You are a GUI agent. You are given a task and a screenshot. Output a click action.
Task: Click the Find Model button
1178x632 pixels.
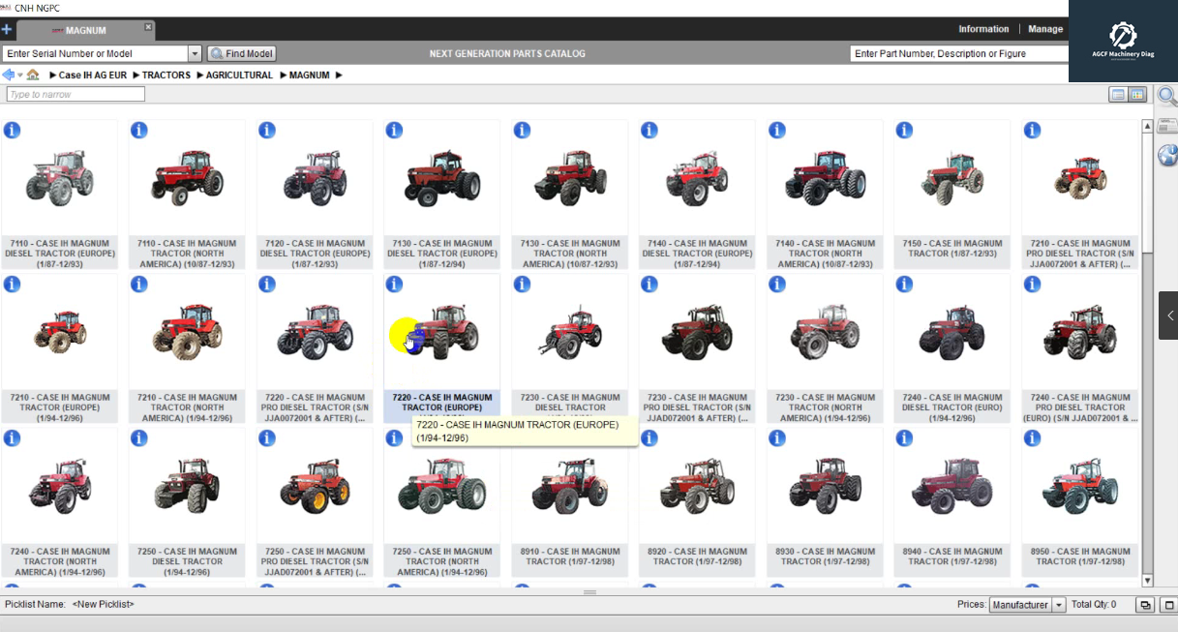pos(241,53)
